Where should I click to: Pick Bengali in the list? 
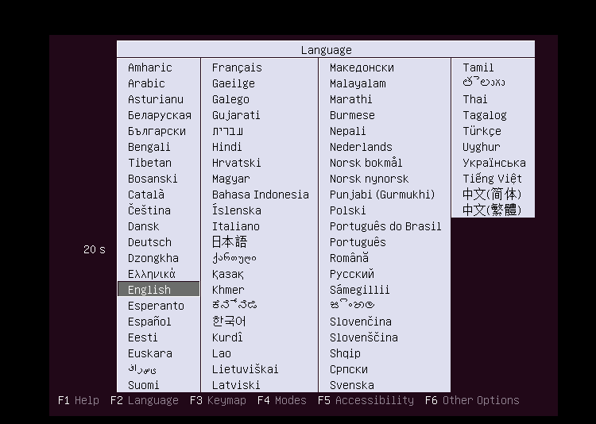pos(149,147)
